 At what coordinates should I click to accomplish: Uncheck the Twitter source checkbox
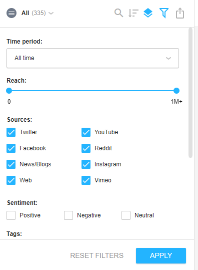11,132
